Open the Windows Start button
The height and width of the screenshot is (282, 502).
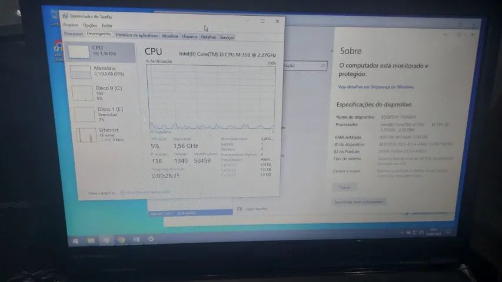click(x=75, y=241)
